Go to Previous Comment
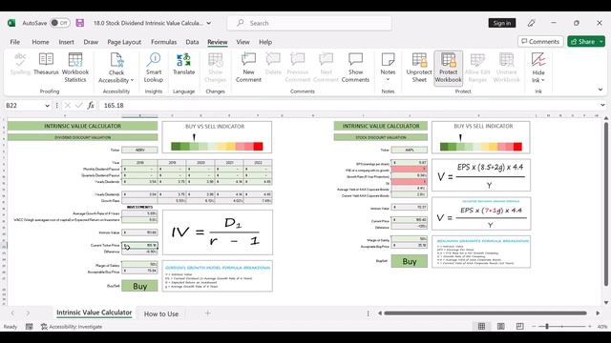This screenshot has height=343, width=611. pos(298,68)
